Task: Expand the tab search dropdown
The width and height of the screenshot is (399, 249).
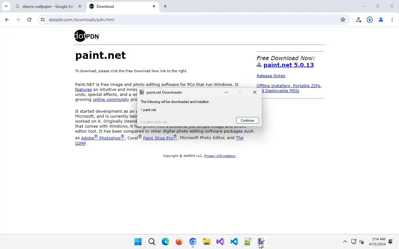Action: [6, 6]
